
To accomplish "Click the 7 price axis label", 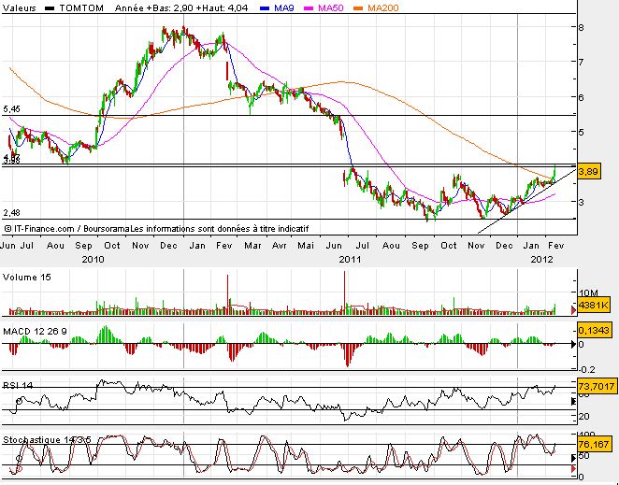I will tap(582, 62).
